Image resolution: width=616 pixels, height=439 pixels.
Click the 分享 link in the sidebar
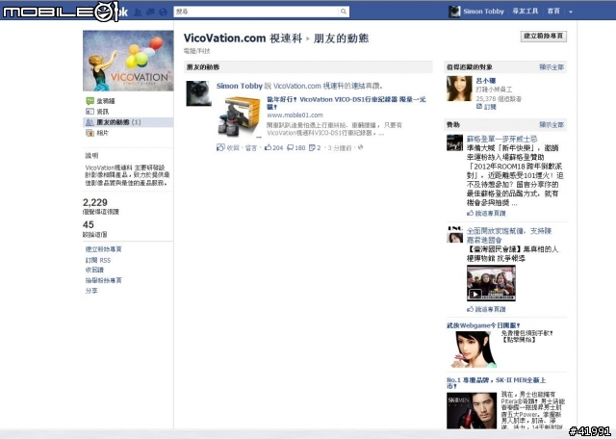[91, 291]
